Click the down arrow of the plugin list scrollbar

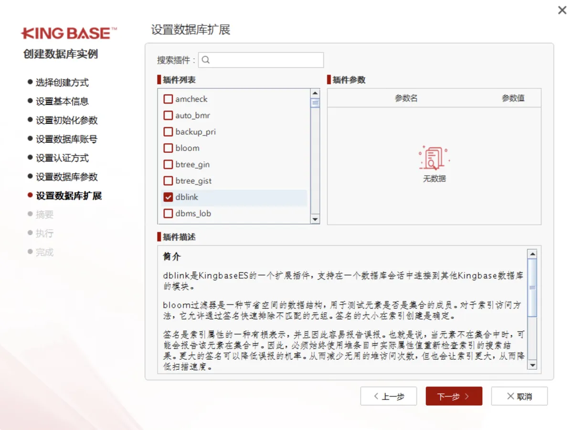click(315, 219)
